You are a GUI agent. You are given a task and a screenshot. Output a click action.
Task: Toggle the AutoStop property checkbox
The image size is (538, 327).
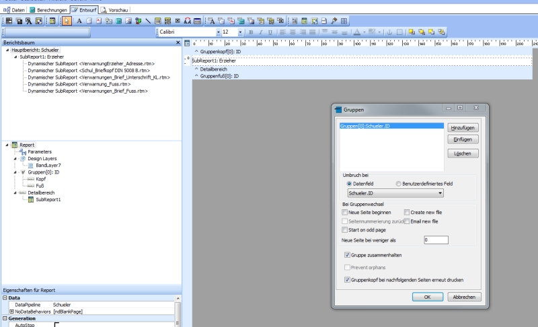click(56, 324)
